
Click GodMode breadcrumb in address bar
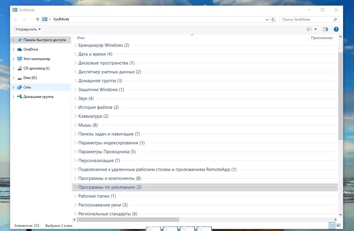tap(61, 19)
